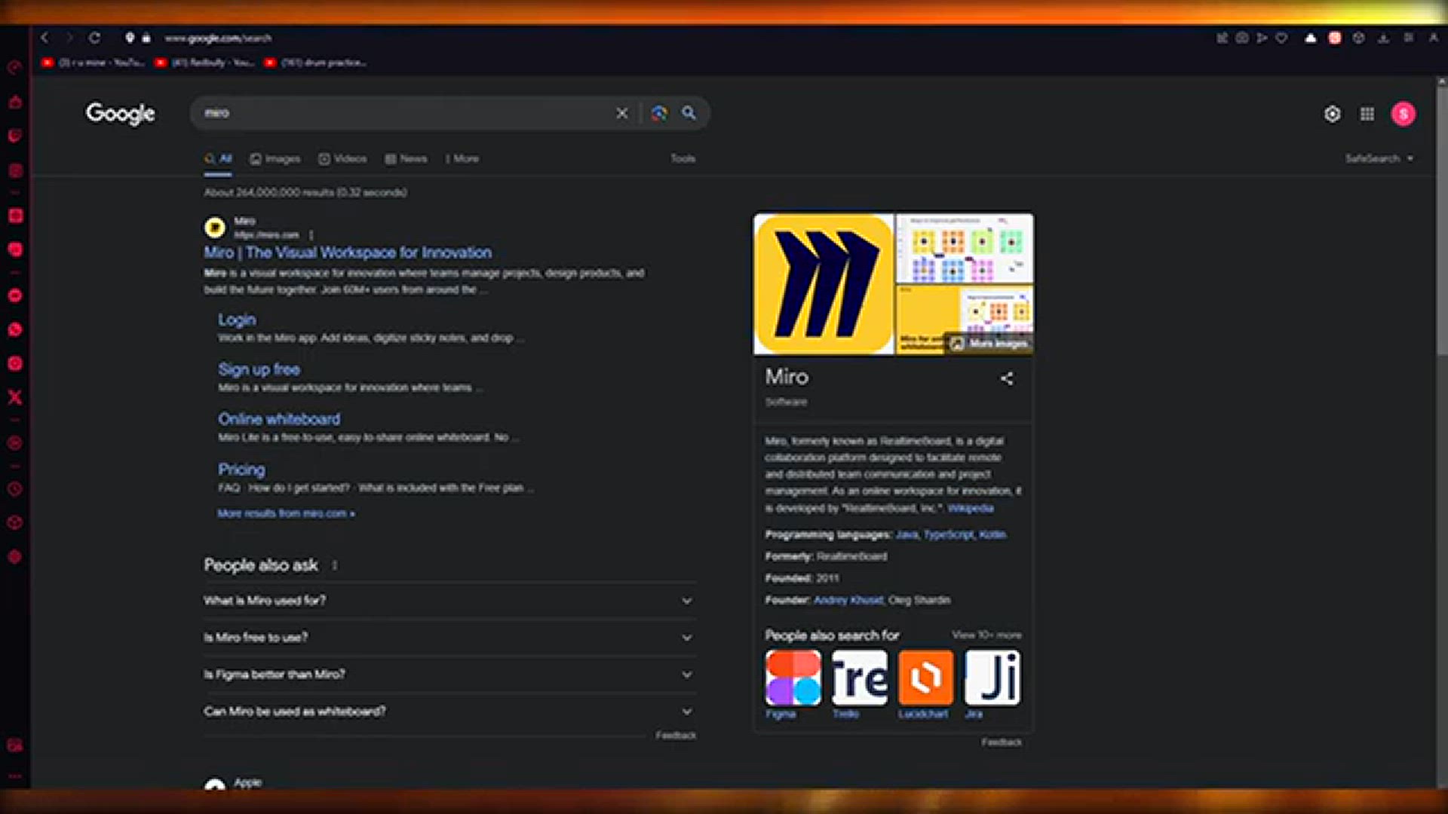Expand 'Is Figma better than Miro?' question
This screenshot has width=1448, height=814.
[x=449, y=675]
